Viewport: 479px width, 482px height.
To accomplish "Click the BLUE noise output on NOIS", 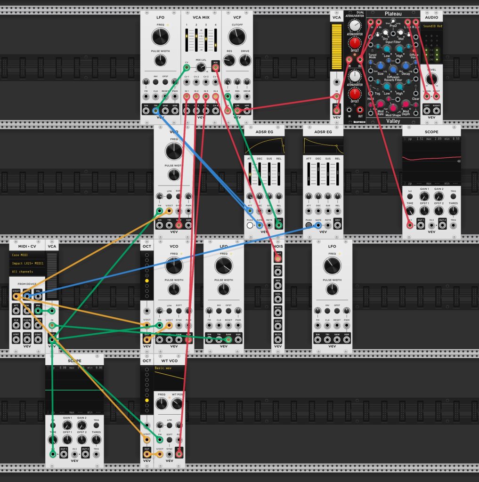I will tap(278, 313).
